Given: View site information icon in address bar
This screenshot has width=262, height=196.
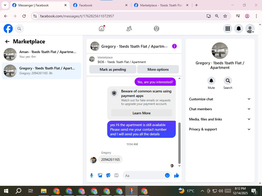Looking at the screenshot, I should [x=35, y=16].
